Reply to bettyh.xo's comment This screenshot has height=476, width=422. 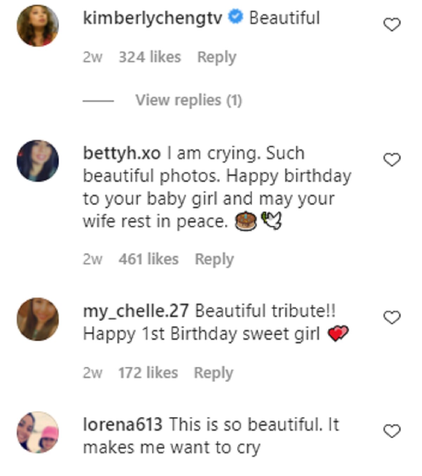click(x=214, y=259)
